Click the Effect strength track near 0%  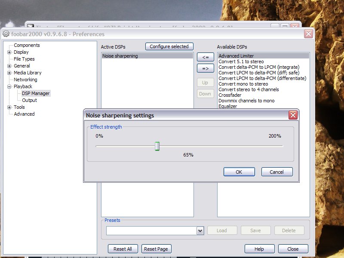pyautogui.click(x=98, y=146)
